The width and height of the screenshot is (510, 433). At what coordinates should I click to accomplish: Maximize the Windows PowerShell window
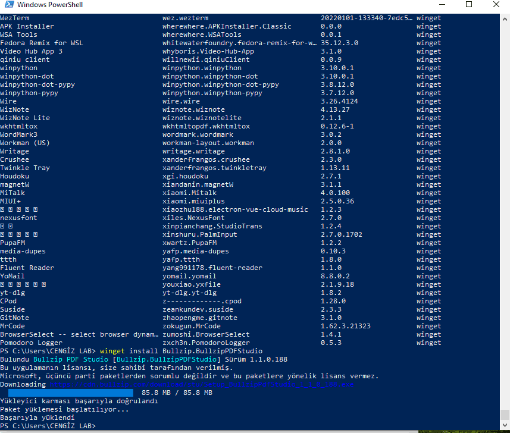(x=469, y=5)
